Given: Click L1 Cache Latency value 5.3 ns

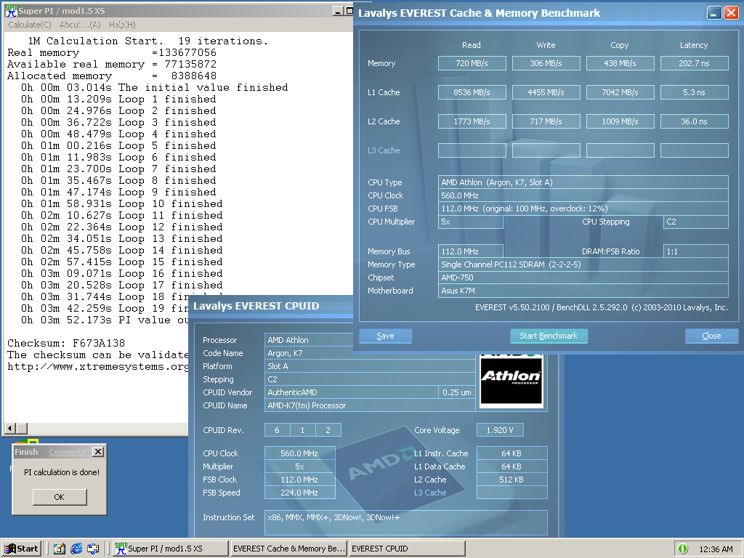Looking at the screenshot, I should click(694, 92).
